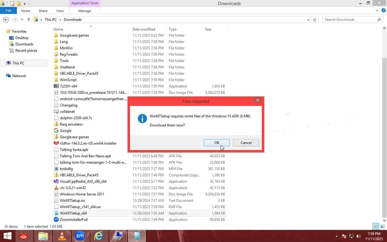Click the Properties icon in the quick access toolbar

tap(12, 4)
